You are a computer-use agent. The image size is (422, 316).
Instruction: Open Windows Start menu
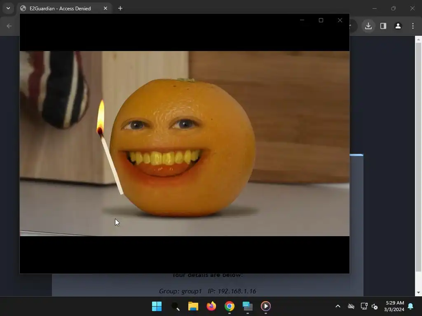157,306
